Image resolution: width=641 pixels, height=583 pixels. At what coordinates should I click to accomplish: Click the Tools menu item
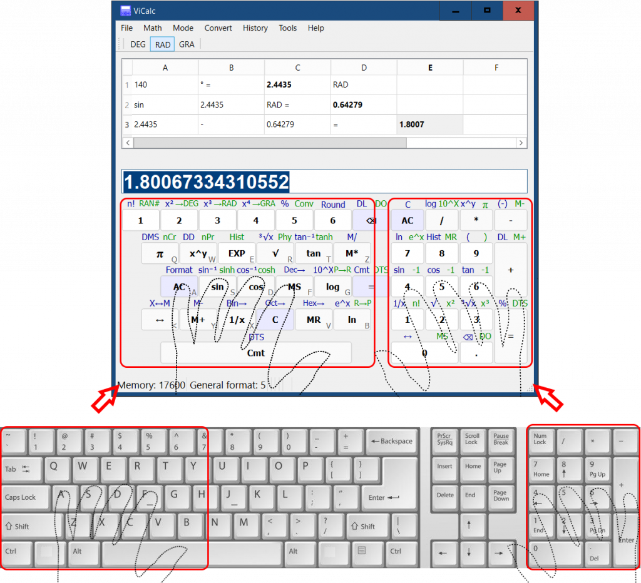[287, 28]
